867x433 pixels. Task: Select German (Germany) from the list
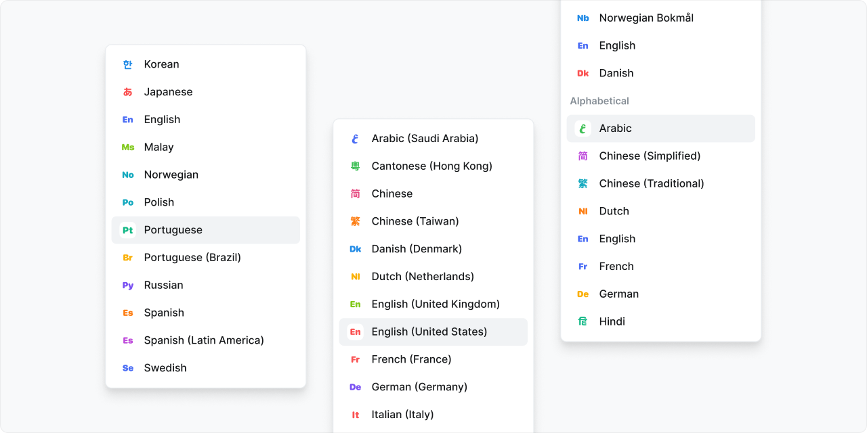pyautogui.click(x=433, y=387)
